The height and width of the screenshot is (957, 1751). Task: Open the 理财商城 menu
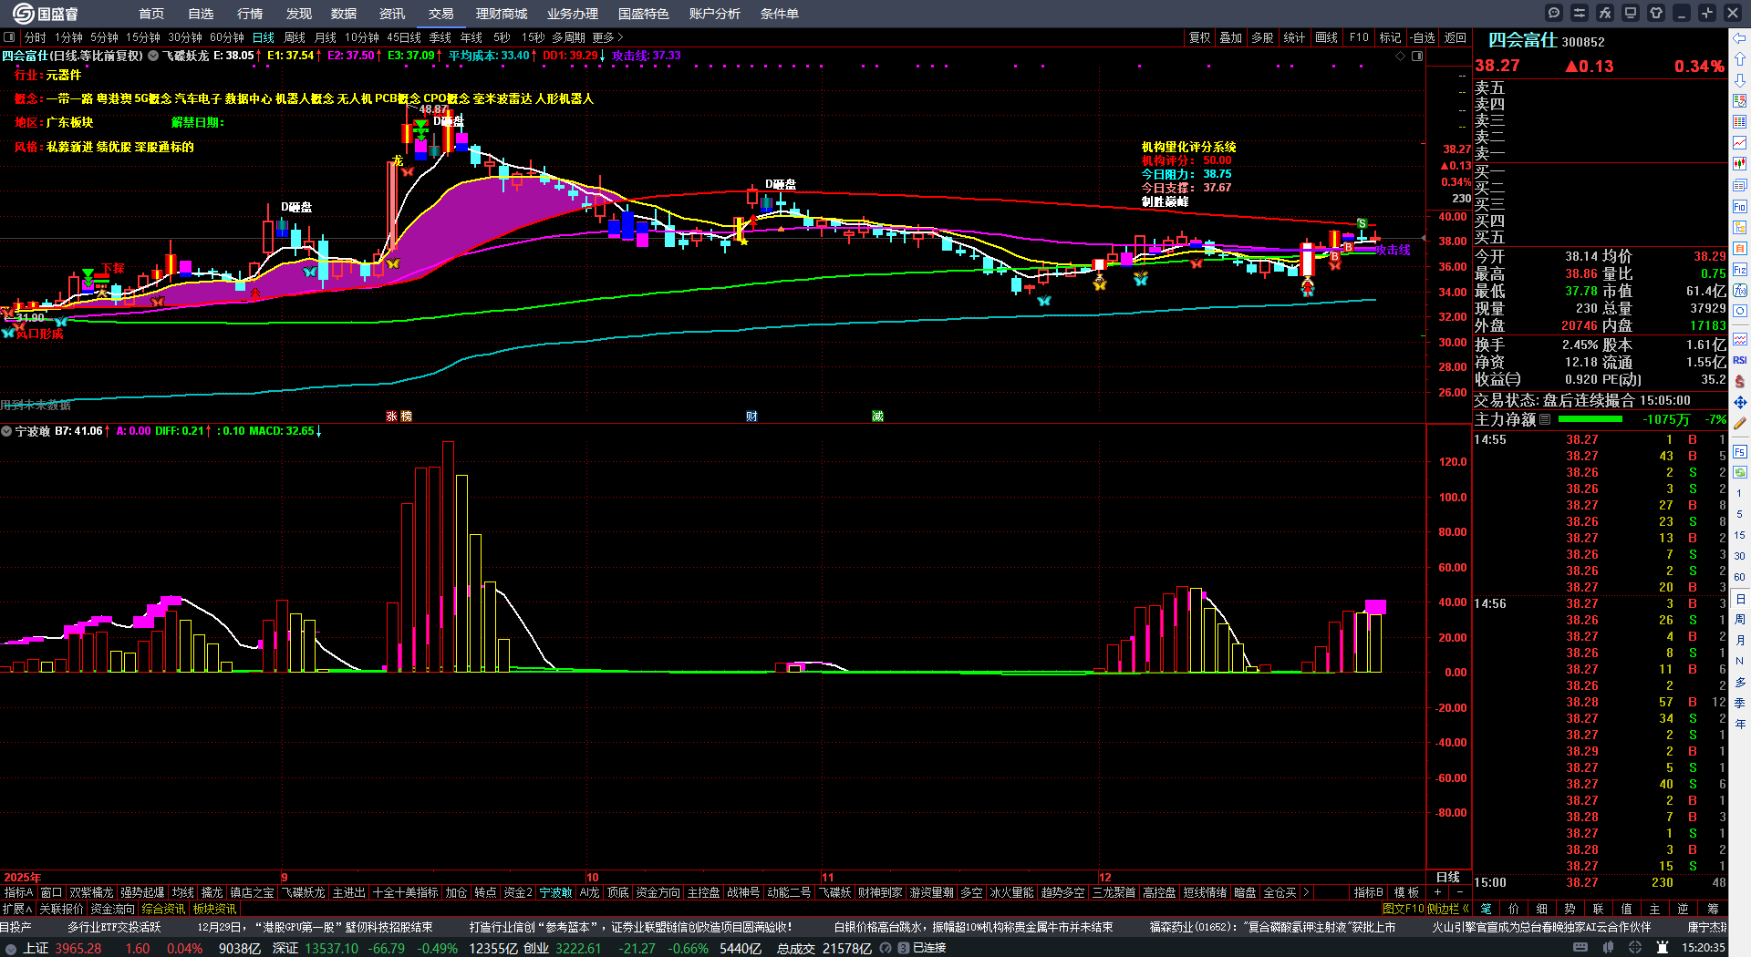[x=502, y=14]
